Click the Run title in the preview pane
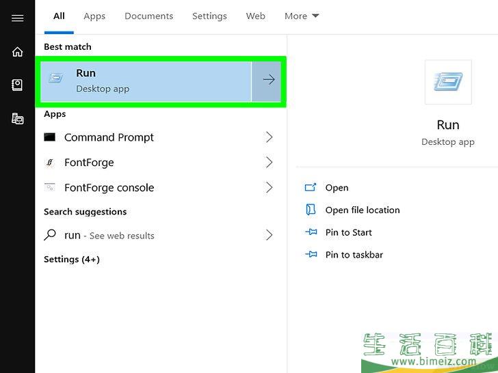The image size is (498, 373). click(x=448, y=125)
